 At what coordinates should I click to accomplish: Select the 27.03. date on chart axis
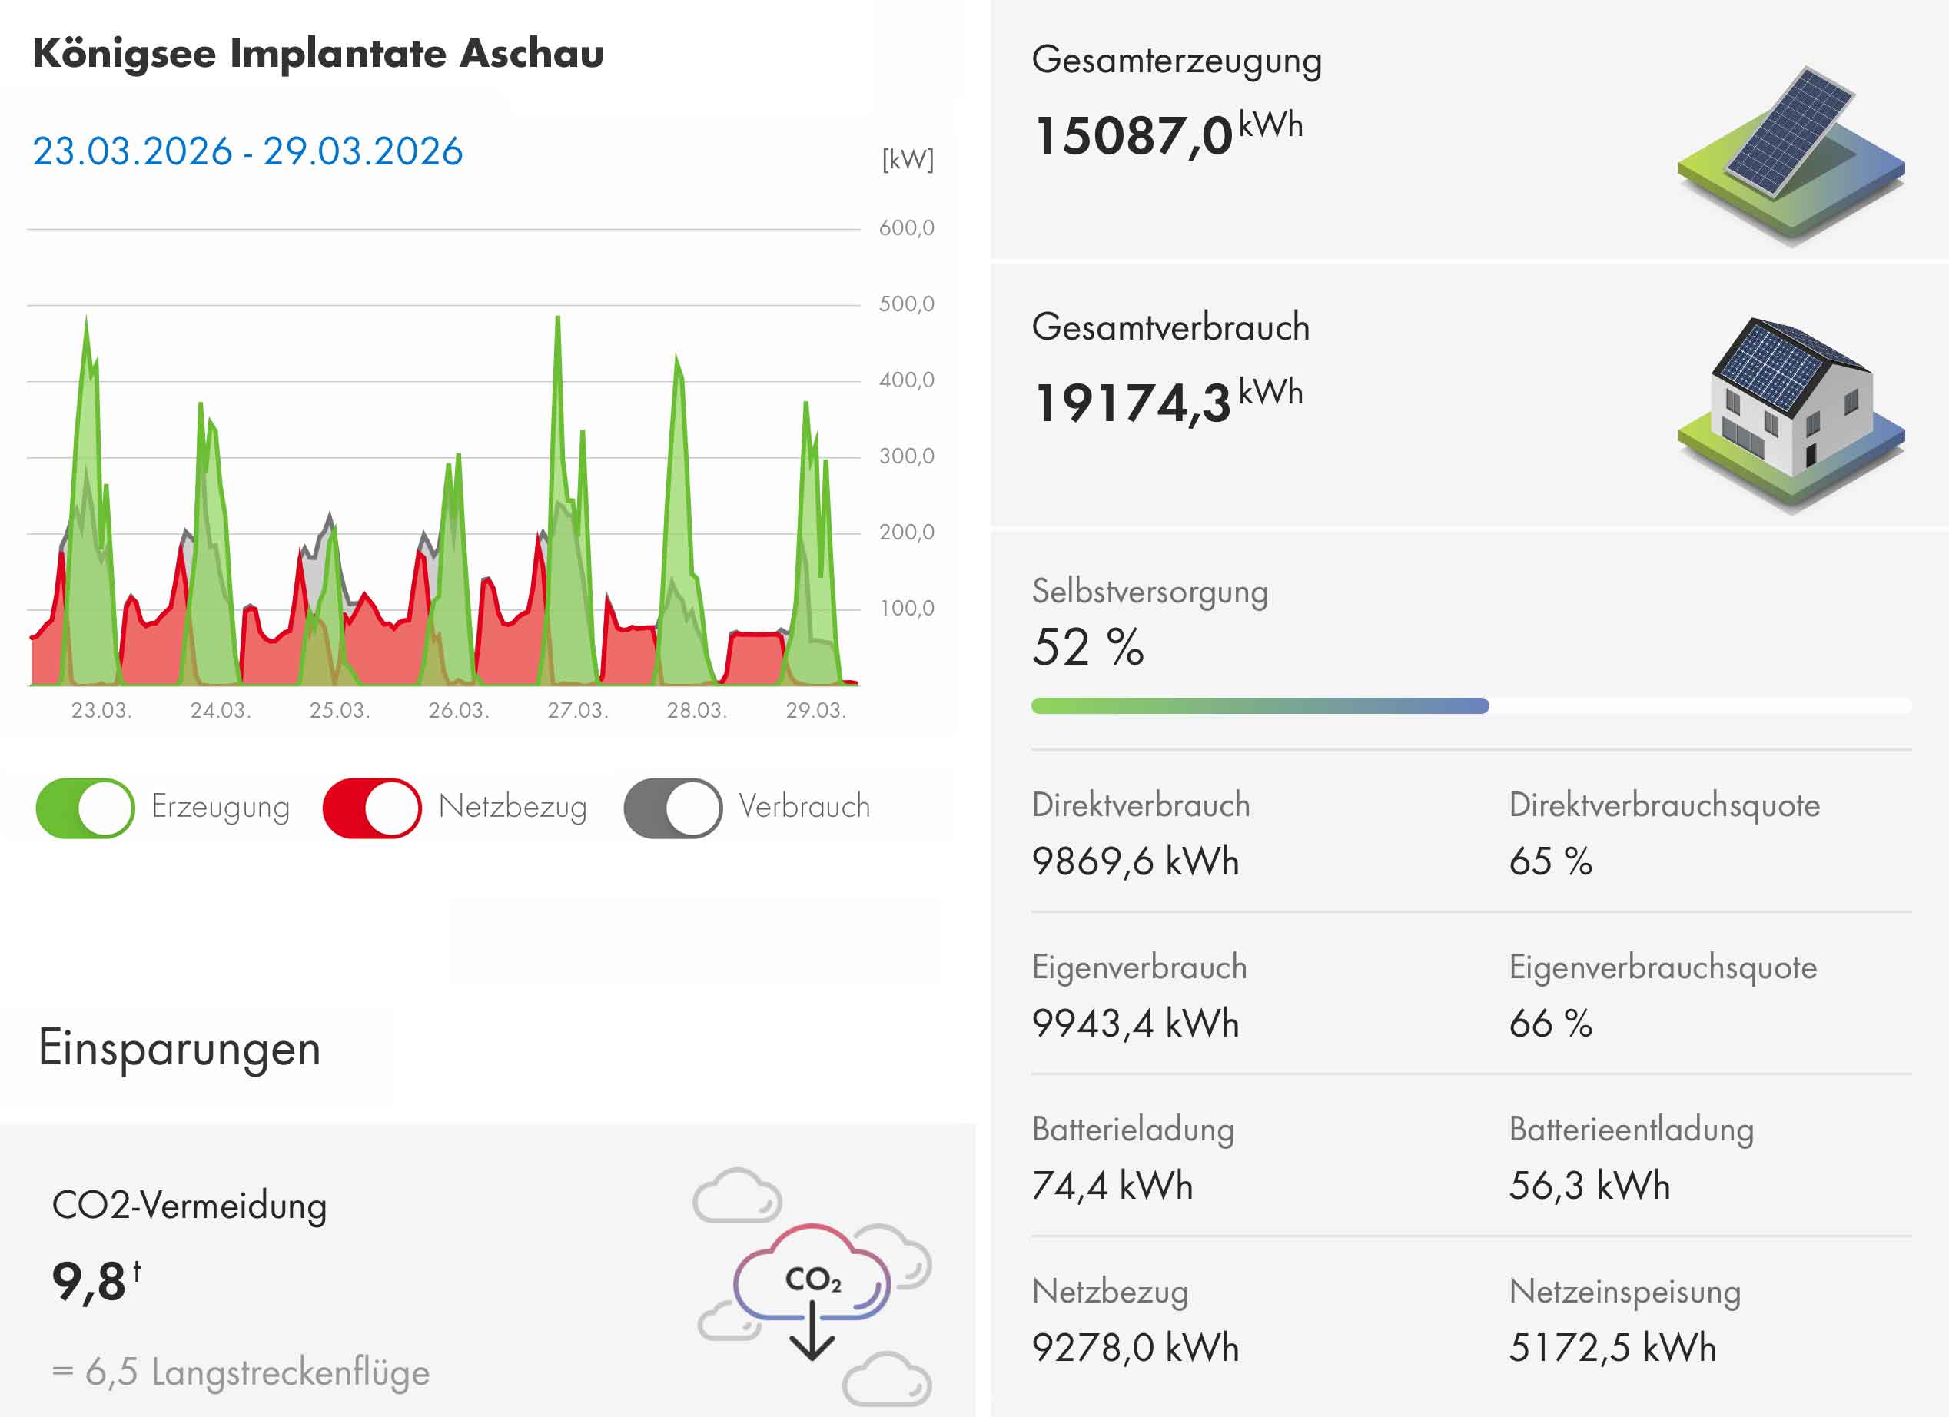tap(577, 711)
